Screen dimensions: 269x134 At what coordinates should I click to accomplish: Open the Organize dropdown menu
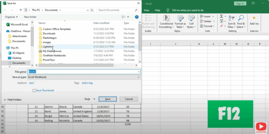[11, 17]
